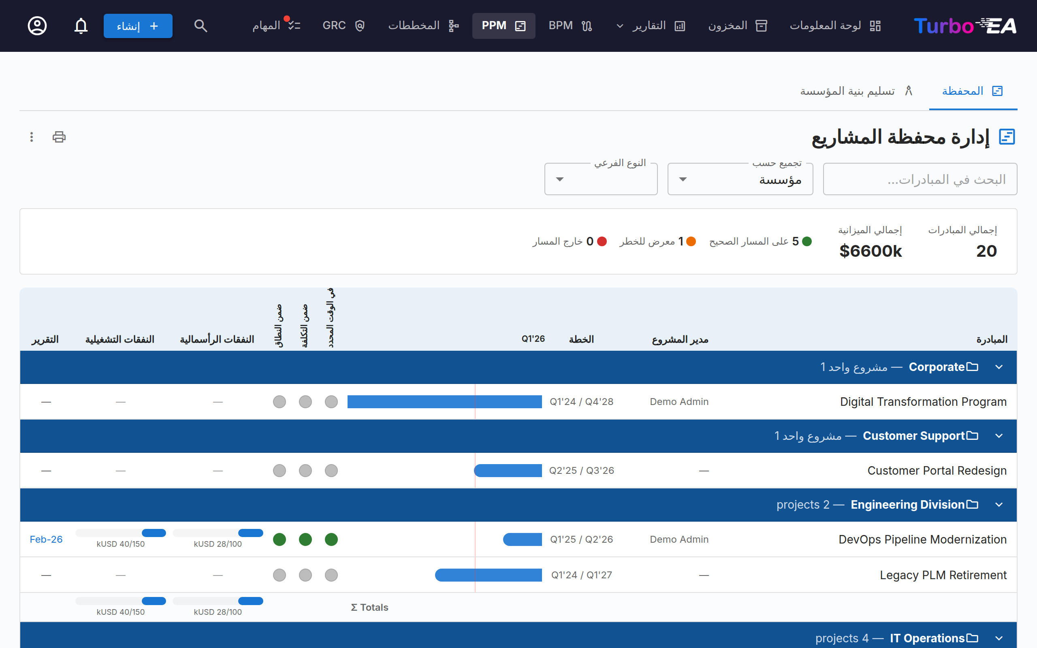Open the notifications bell
The image size is (1037, 648).
pos(81,26)
